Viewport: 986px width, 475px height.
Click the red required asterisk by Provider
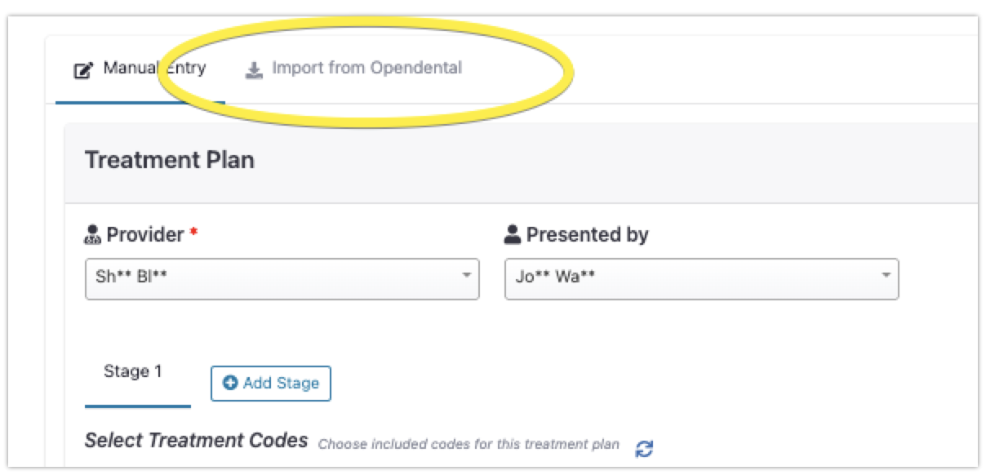(193, 234)
